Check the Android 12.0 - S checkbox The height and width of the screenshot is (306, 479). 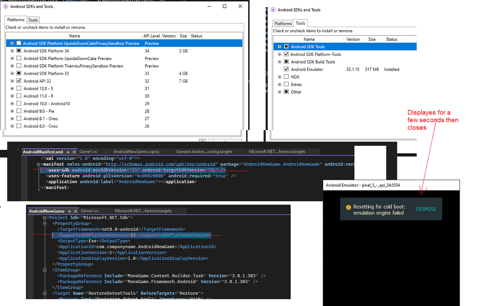pos(19,88)
